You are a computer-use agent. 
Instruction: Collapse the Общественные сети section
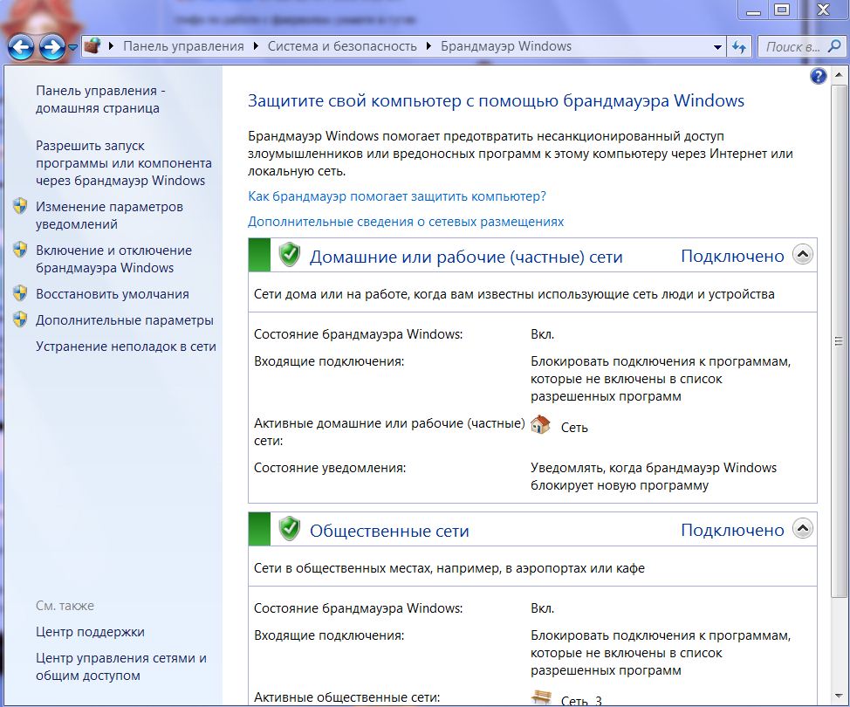click(803, 527)
